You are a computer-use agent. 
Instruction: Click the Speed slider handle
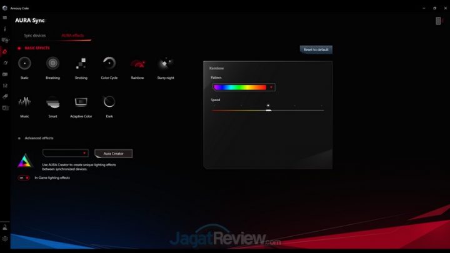coord(268,110)
